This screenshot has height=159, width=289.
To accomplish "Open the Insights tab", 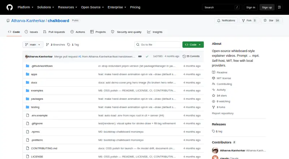I will pos(155,32).
